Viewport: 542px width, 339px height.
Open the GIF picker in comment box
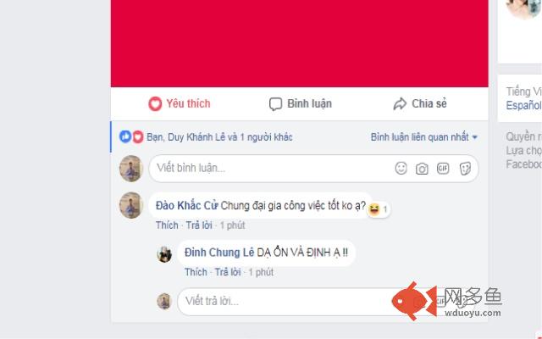tap(443, 169)
